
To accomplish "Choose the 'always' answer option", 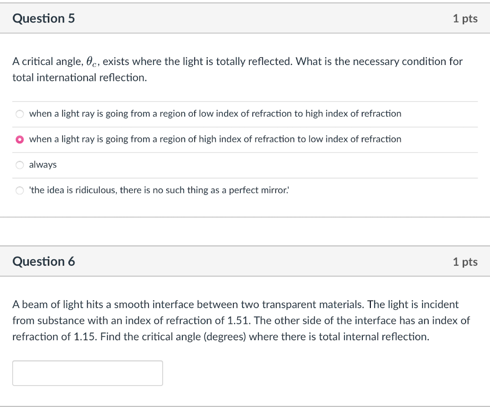I will tap(19, 165).
